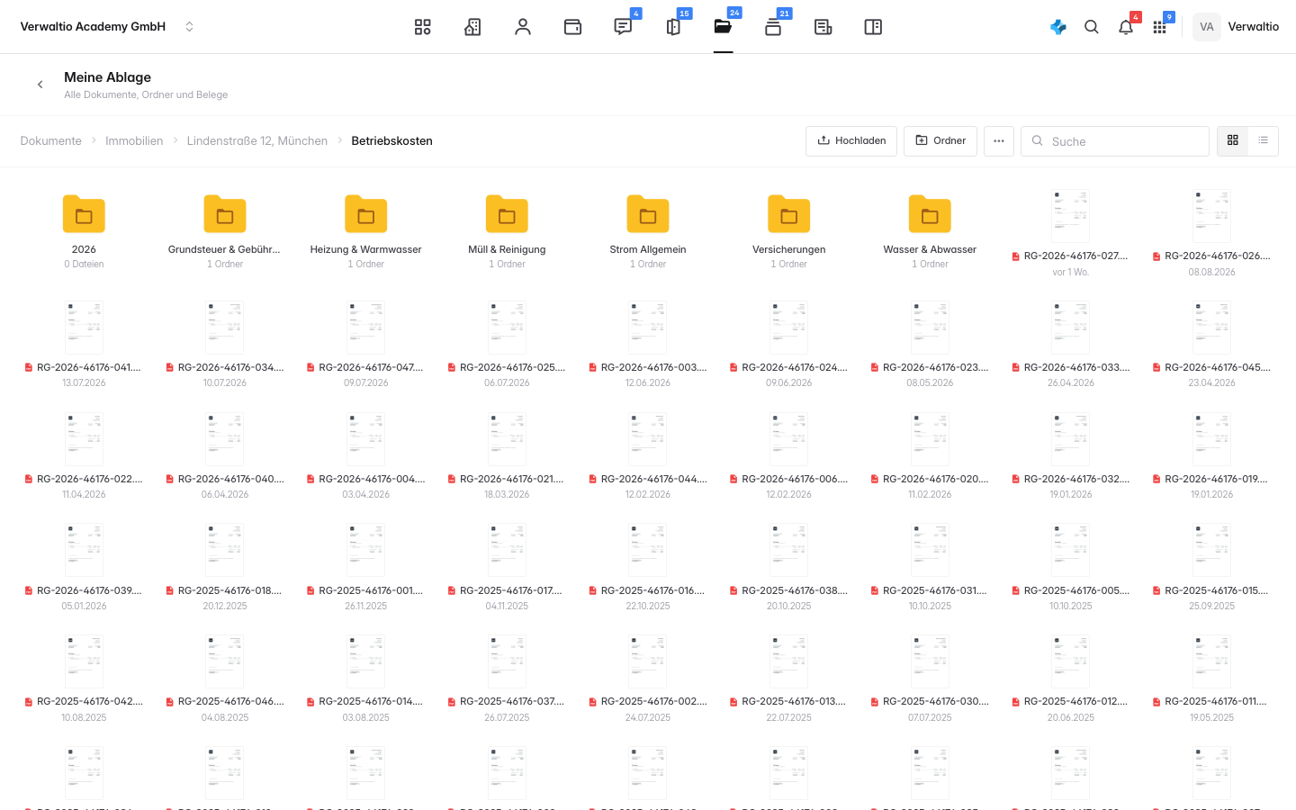Switch to grid view
Image resolution: width=1296 pixels, height=810 pixels.
click(x=1233, y=141)
